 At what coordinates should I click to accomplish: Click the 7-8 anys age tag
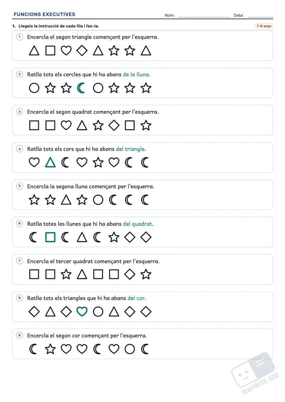(264, 26)
